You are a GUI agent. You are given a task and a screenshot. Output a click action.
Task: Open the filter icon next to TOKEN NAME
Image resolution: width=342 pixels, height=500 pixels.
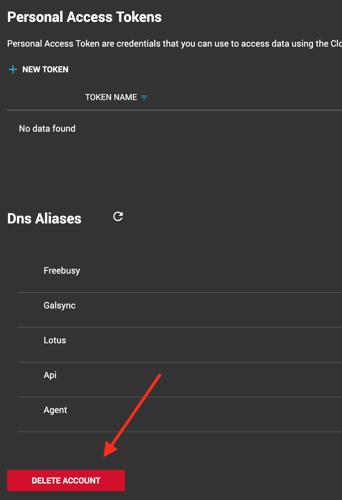(x=144, y=98)
